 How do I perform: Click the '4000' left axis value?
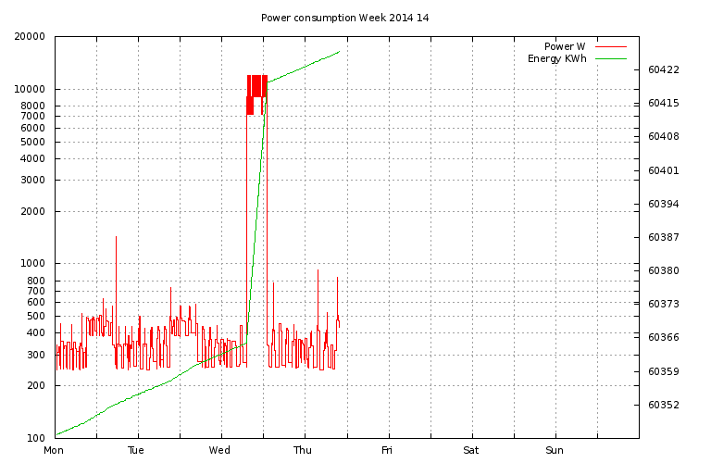point(32,158)
